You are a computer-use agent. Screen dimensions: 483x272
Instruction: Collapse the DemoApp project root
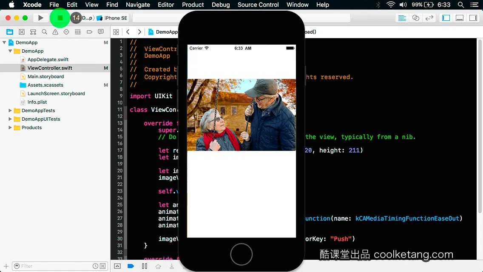coord(4,42)
